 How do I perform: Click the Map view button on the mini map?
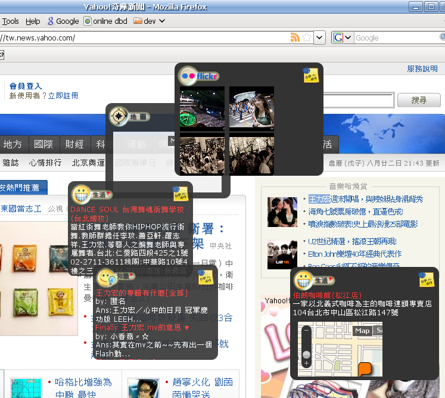(362, 331)
